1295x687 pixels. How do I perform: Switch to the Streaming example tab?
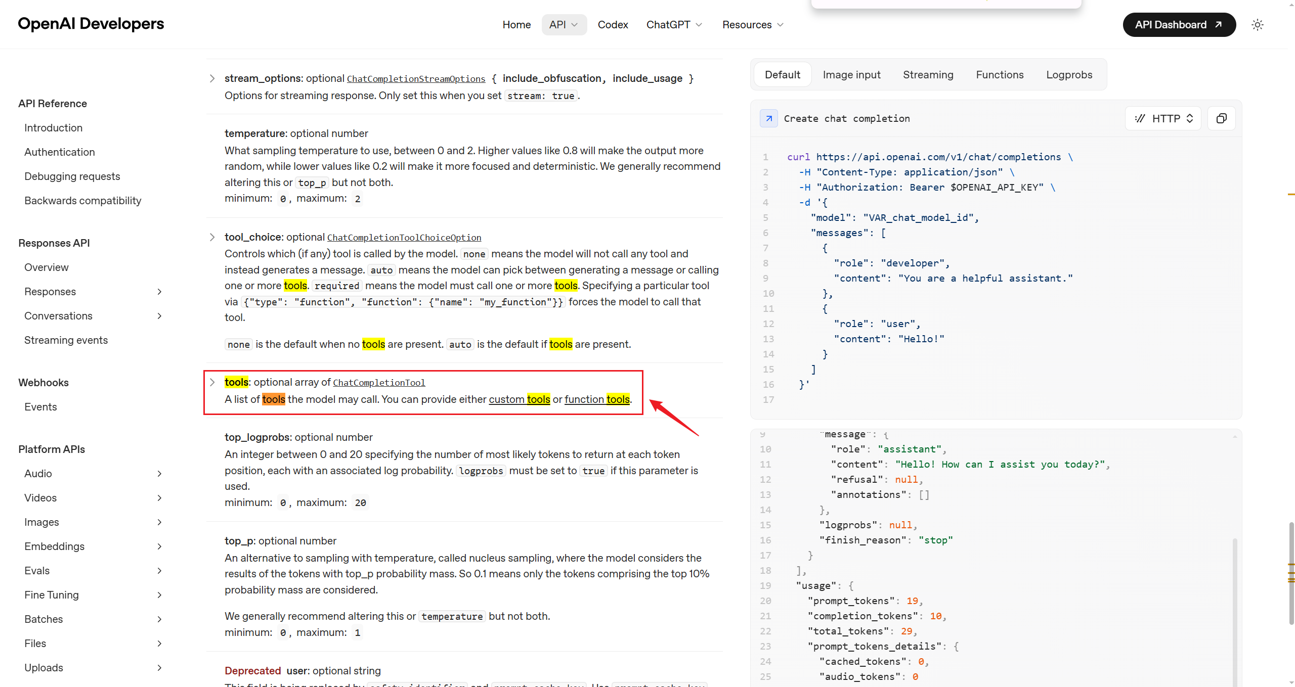coord(928,75)
